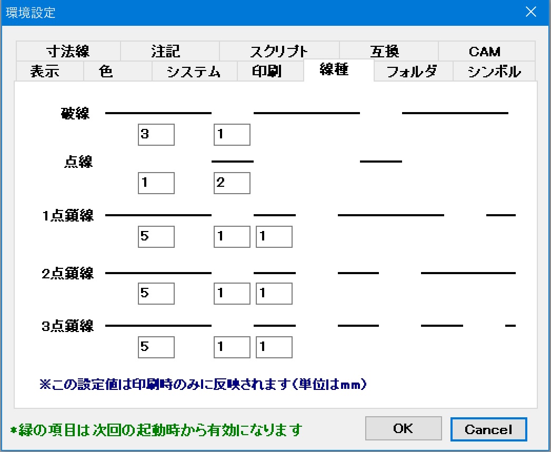The width and height of the screenshot is (551, 452).
Task: Click the 環境設定 title text
Action: tap(31, 13)
